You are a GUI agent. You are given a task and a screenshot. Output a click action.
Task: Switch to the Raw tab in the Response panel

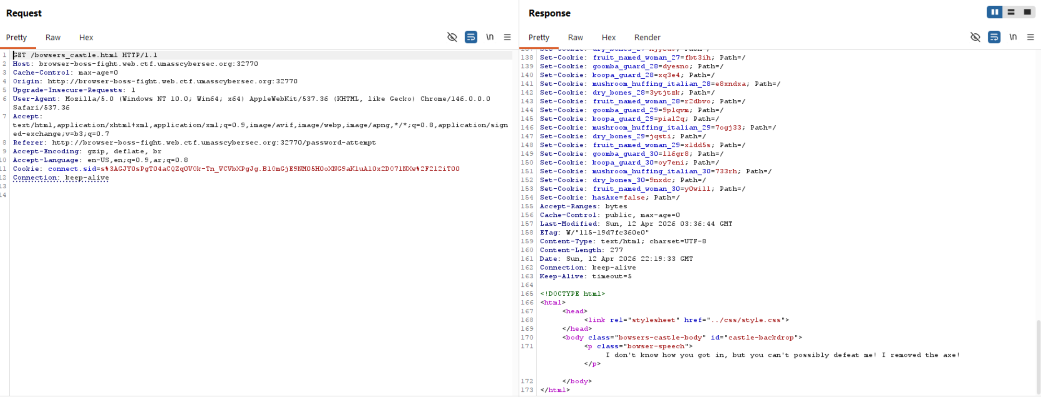[x=575, y=37]
